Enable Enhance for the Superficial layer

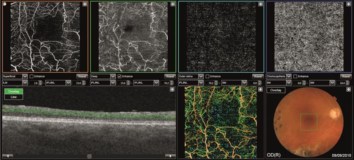point(32,76)
